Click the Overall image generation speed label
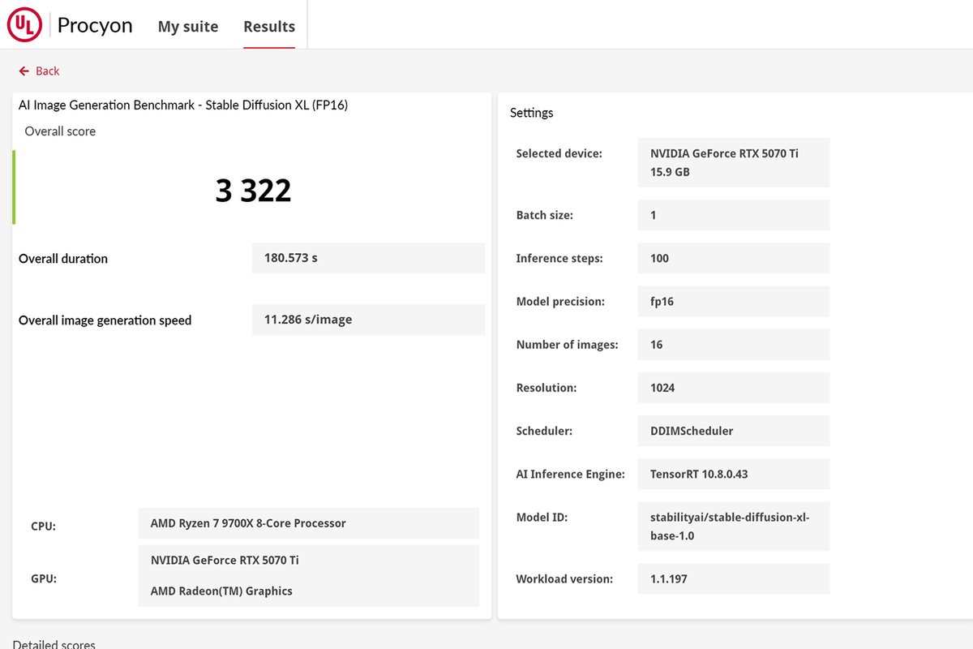 click(105, 320)
